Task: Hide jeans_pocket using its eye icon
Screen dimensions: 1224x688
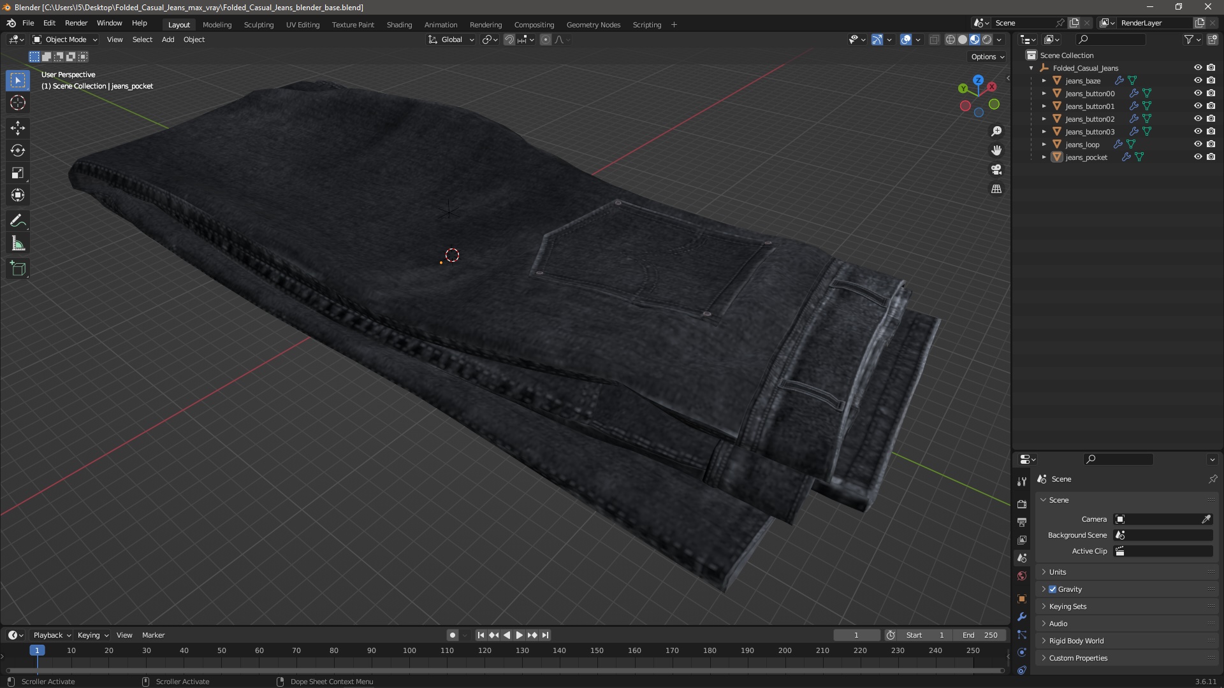Action: click(x=1198, y=157)
